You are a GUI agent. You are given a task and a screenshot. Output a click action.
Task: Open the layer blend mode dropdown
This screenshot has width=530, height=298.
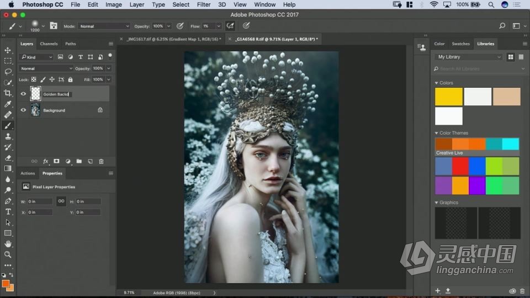click(46, 68)
